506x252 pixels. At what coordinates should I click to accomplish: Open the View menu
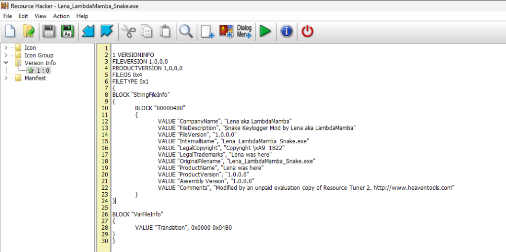[x=41, y=16]
